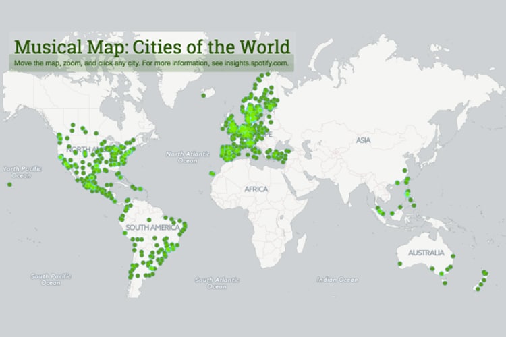The image size is (506, 337).
Task: Click the Canary Islands dot off northwest Africa
Action: point(212,173)
